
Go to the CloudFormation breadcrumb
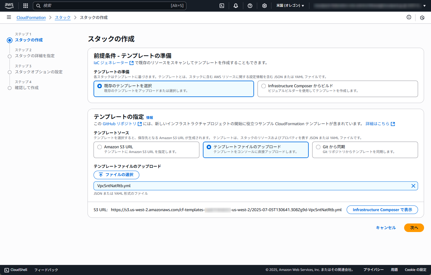point(31,18)
